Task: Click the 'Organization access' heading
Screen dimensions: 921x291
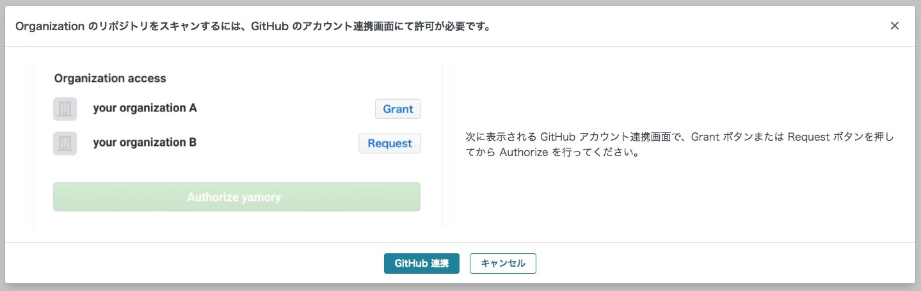Action: coord(110,79)
